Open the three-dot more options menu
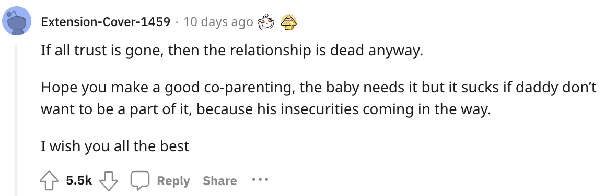The height and width of the screenshot is (196, 605). [x=260, y=179]
